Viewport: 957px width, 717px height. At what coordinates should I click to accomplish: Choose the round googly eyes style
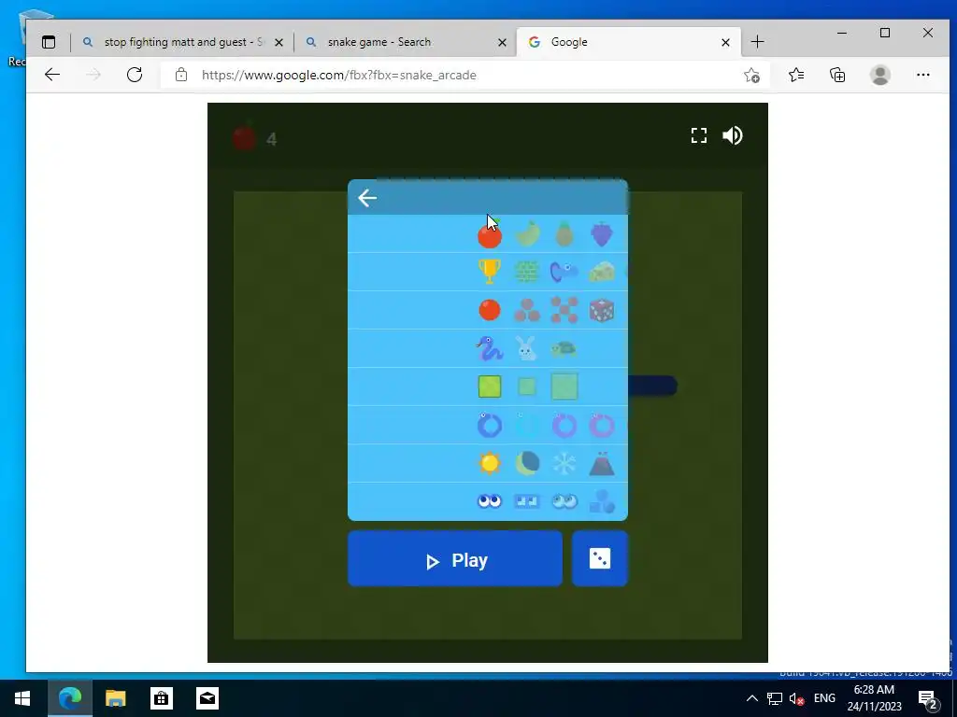tap(490, 501)
